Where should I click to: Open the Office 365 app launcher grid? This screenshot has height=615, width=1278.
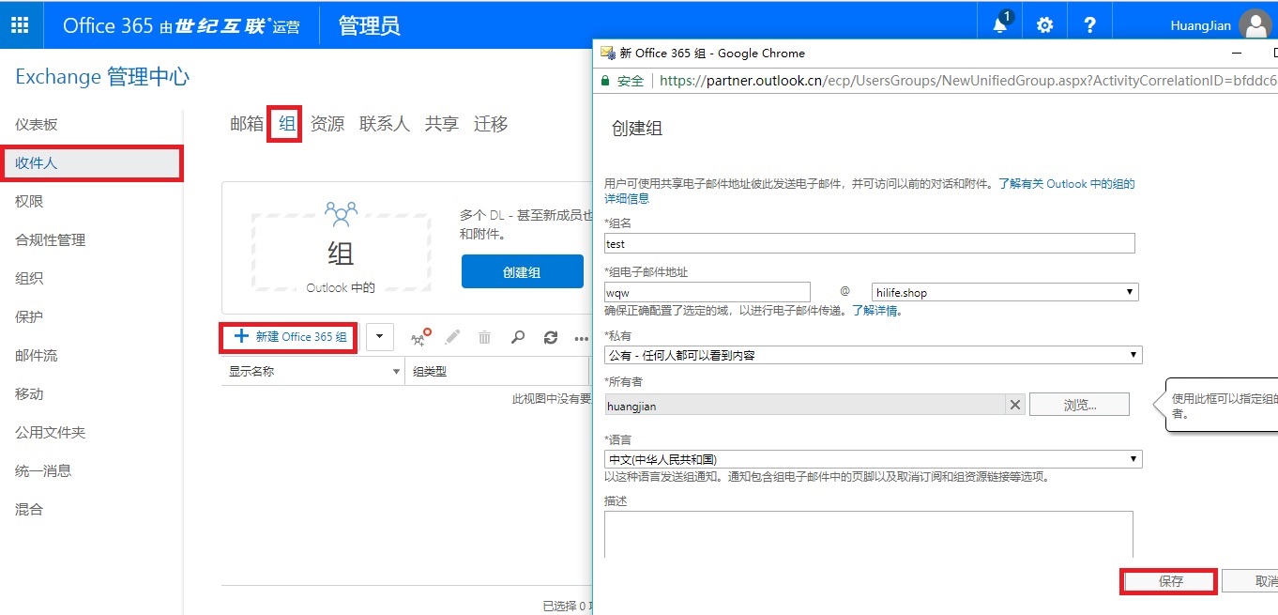click(x=20, y=24)
